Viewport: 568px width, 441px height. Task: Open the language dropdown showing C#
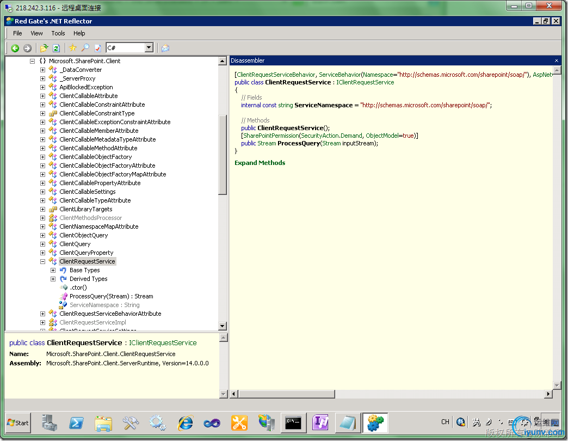point(149,48)
